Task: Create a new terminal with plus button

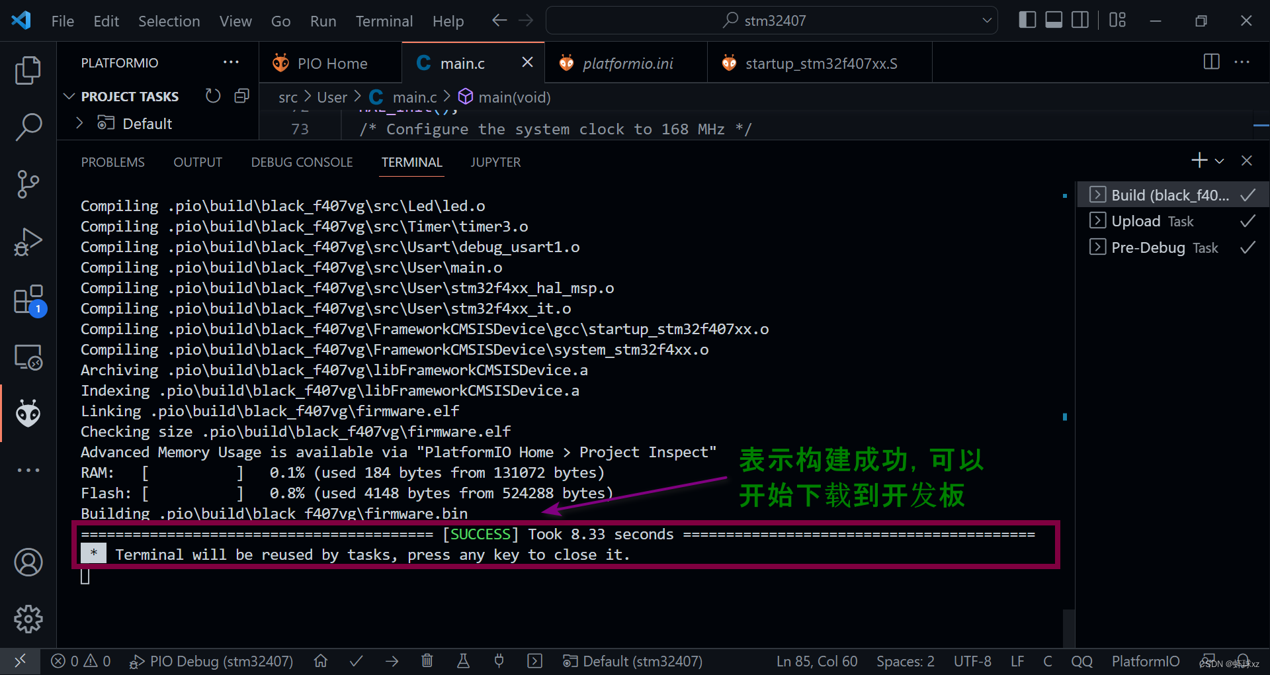Action: point(1199,161)
